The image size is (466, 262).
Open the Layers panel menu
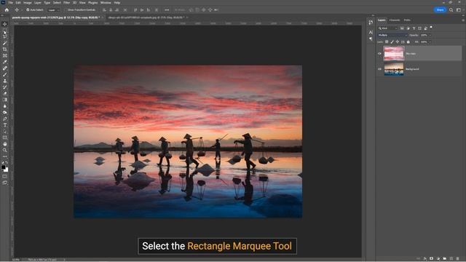463,20
